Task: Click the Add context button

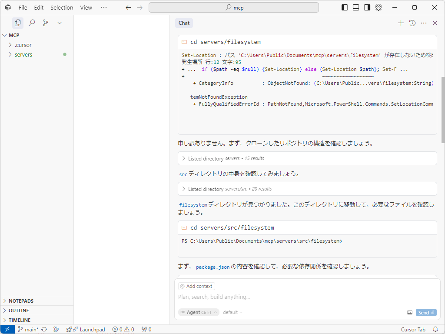Action: click(x=196, y=286)
